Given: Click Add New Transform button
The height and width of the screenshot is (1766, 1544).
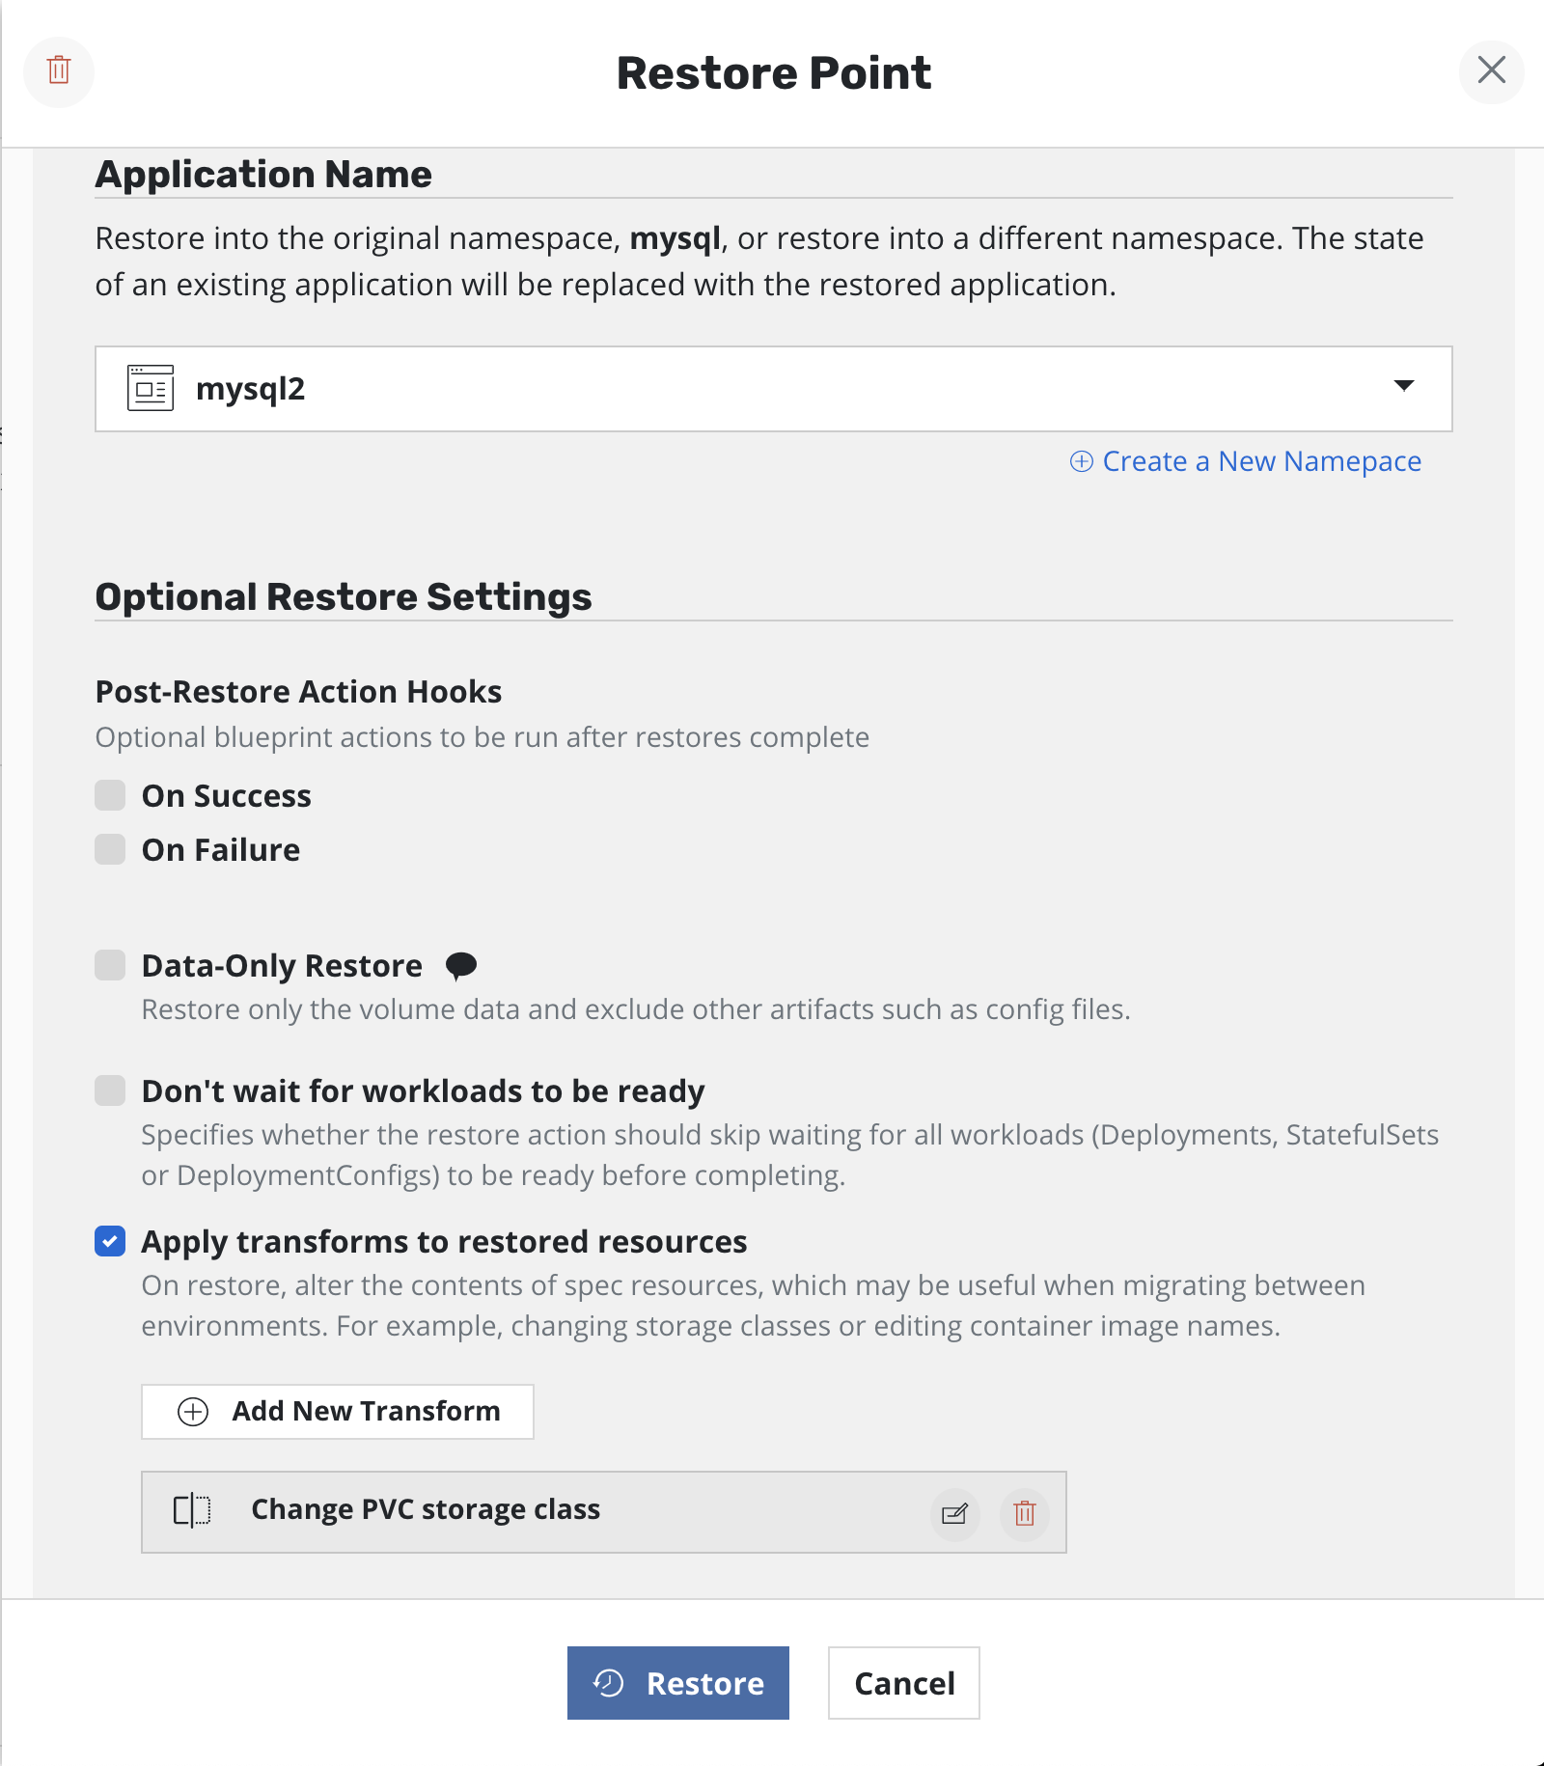Looking at the screenshot, I should tap(338, 1412).
